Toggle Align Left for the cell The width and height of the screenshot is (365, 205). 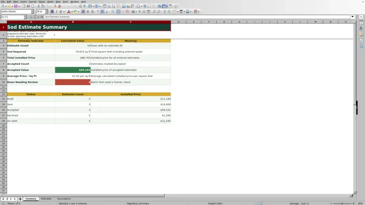click(x=83, y=11)
